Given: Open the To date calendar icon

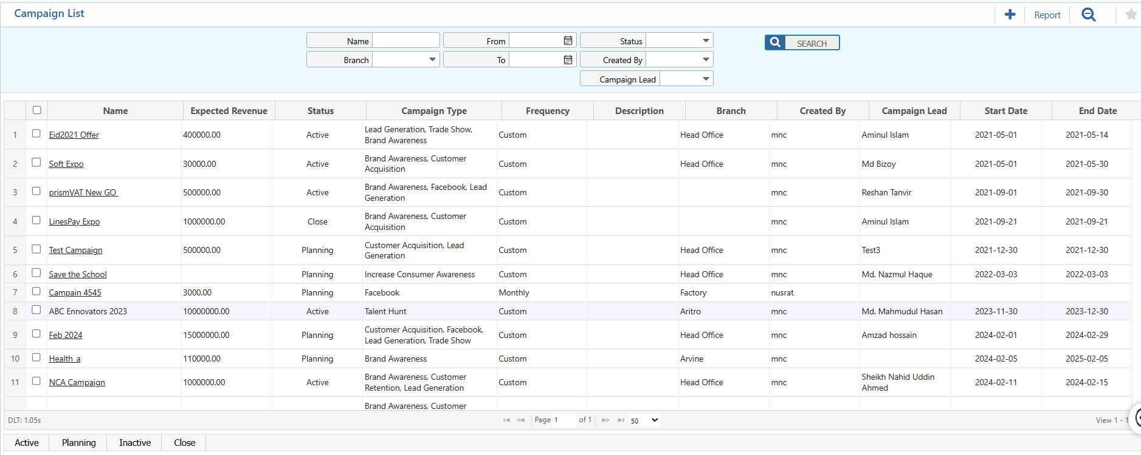Looking at the screenshot, I should 568,59.
